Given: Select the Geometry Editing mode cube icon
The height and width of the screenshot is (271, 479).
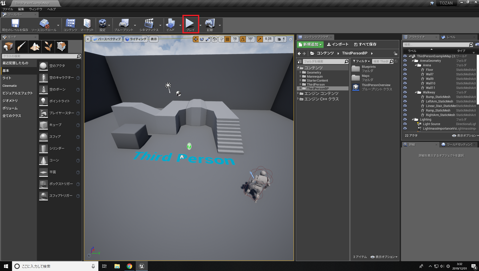Looking at the screenshot, I should (61, 46).
